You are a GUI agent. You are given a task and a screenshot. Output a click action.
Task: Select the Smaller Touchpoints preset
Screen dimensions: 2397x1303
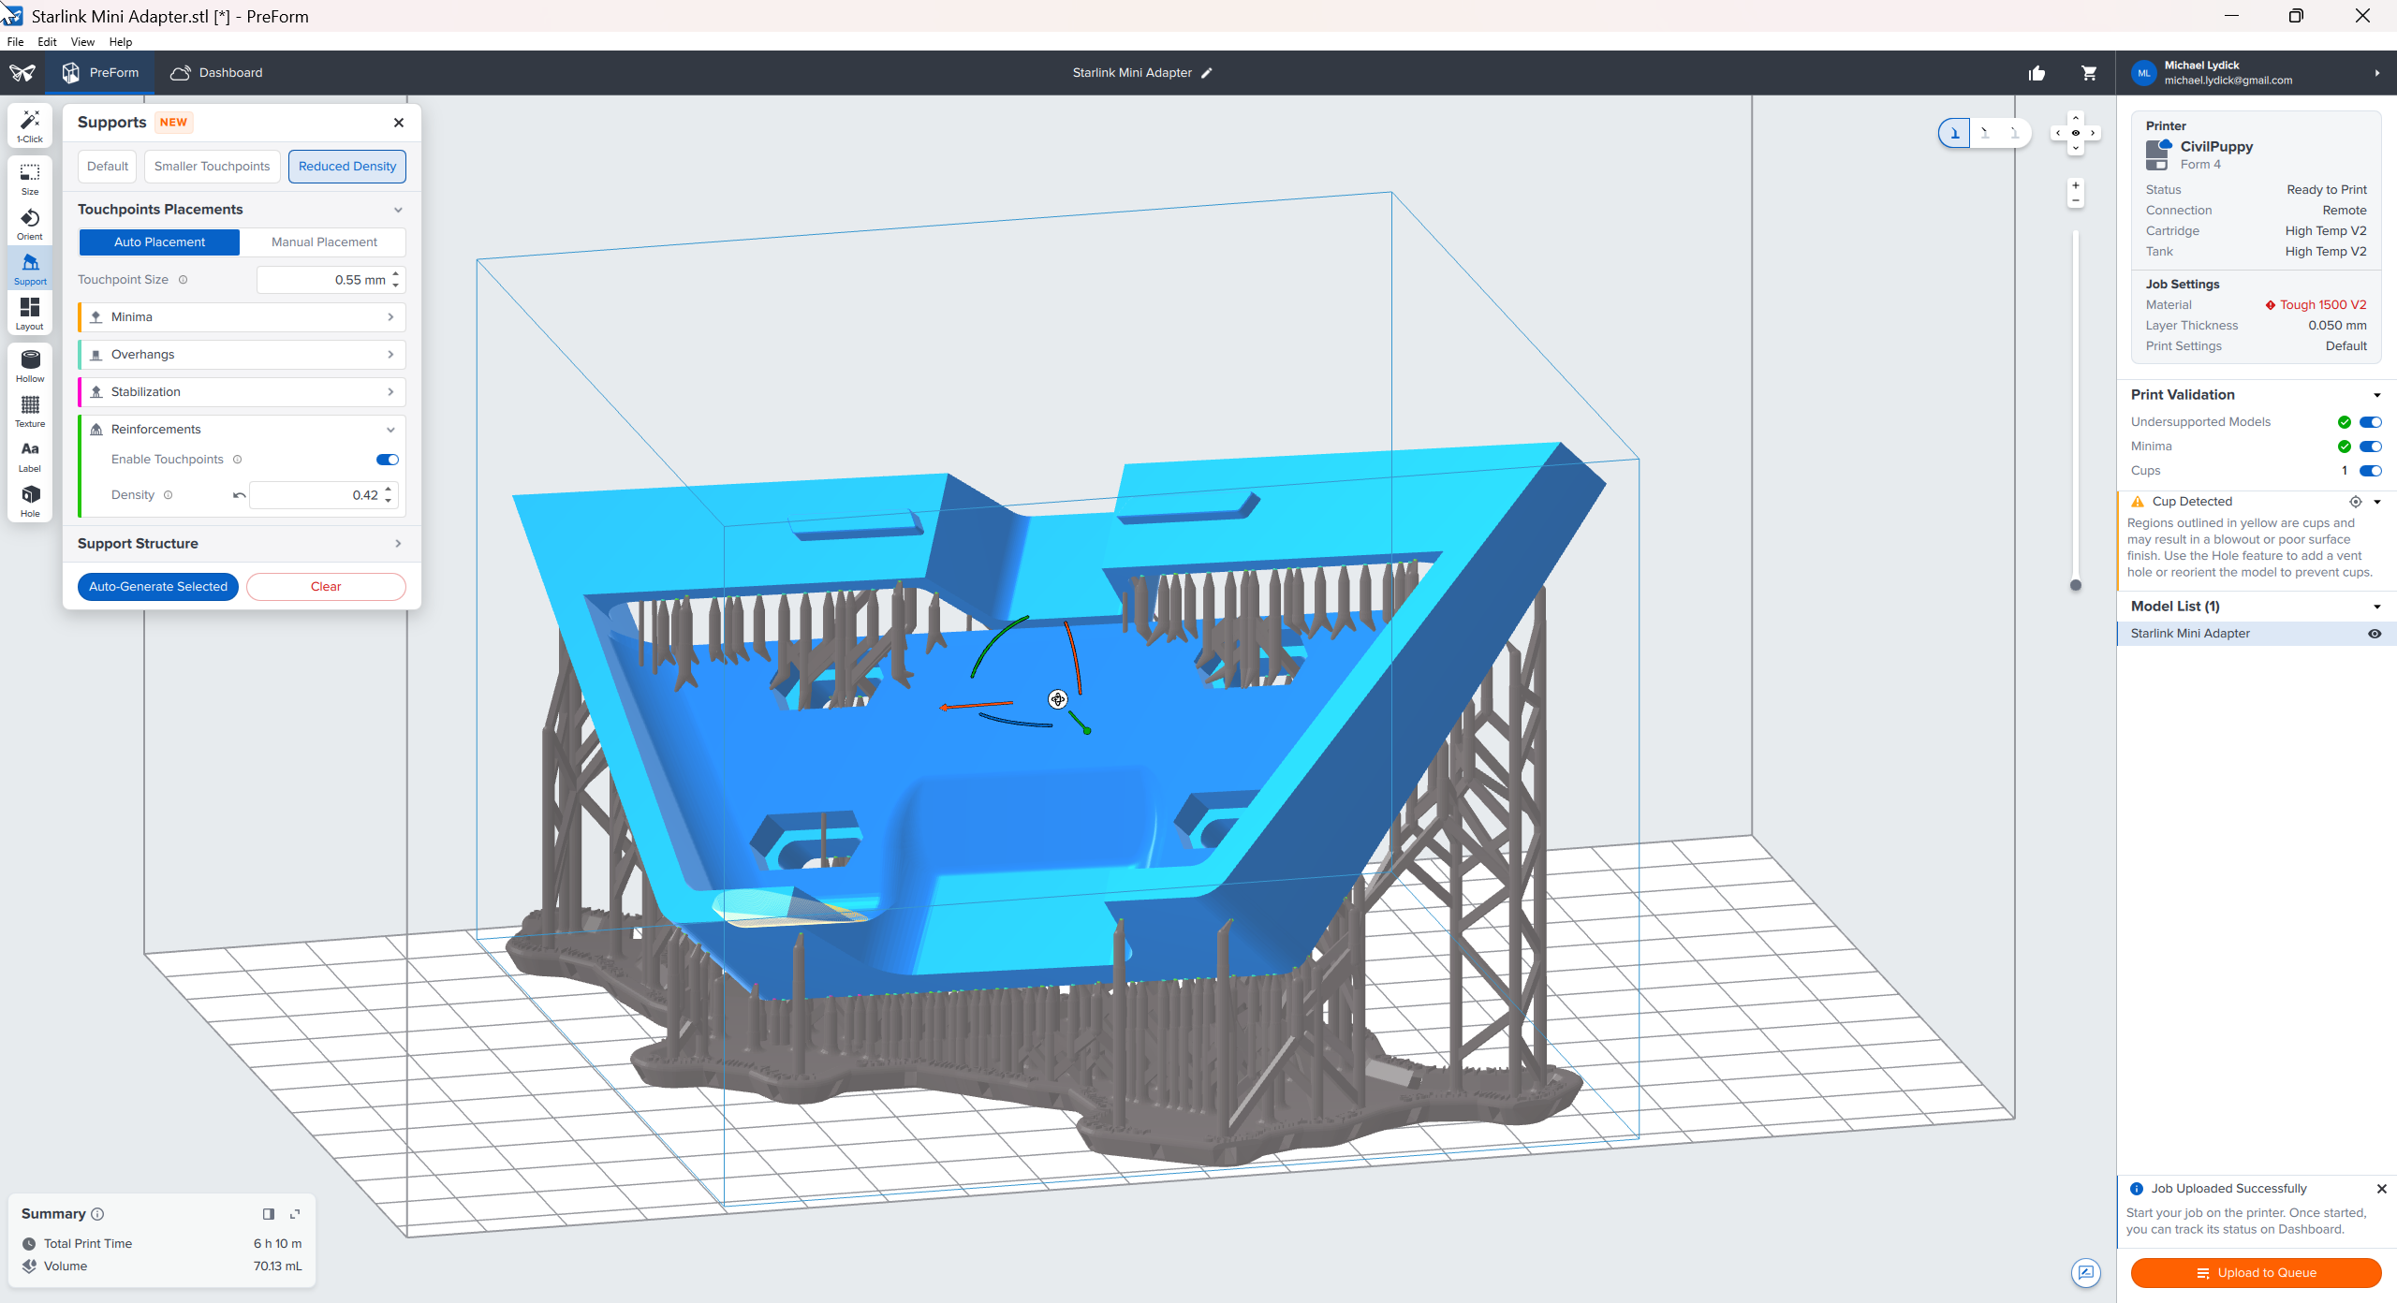tap(212, 167)
